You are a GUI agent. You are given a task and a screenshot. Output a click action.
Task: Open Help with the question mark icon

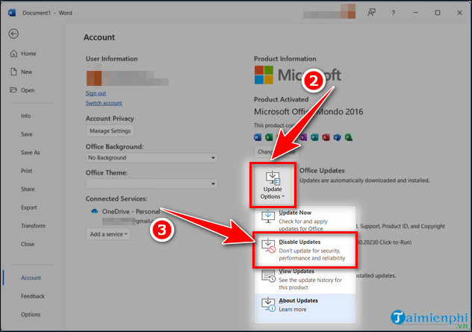(393, 13)
